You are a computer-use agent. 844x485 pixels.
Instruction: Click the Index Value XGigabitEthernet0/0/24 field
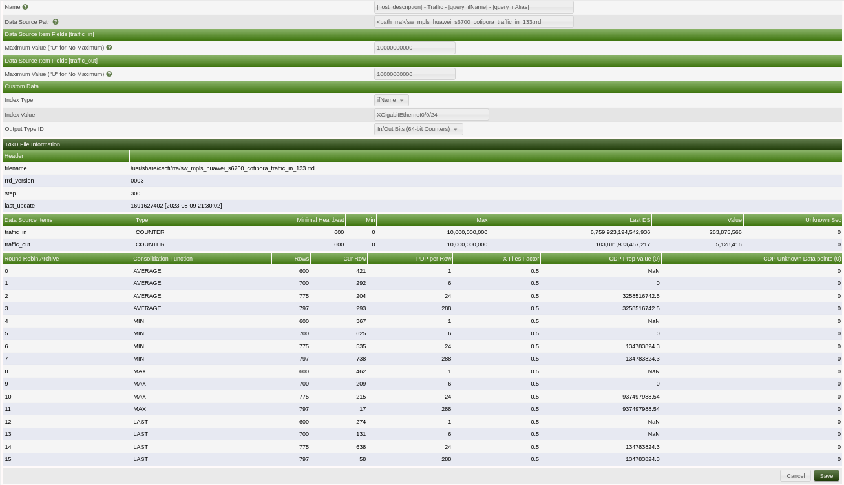coord(432,115)
